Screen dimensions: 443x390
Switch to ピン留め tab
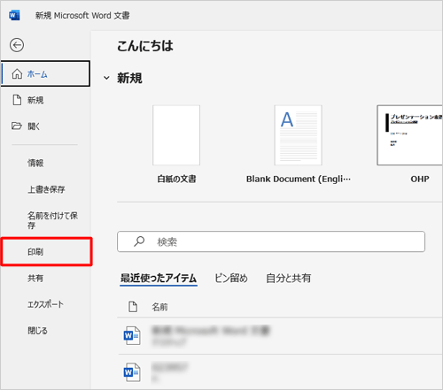(x=231, y=278)
